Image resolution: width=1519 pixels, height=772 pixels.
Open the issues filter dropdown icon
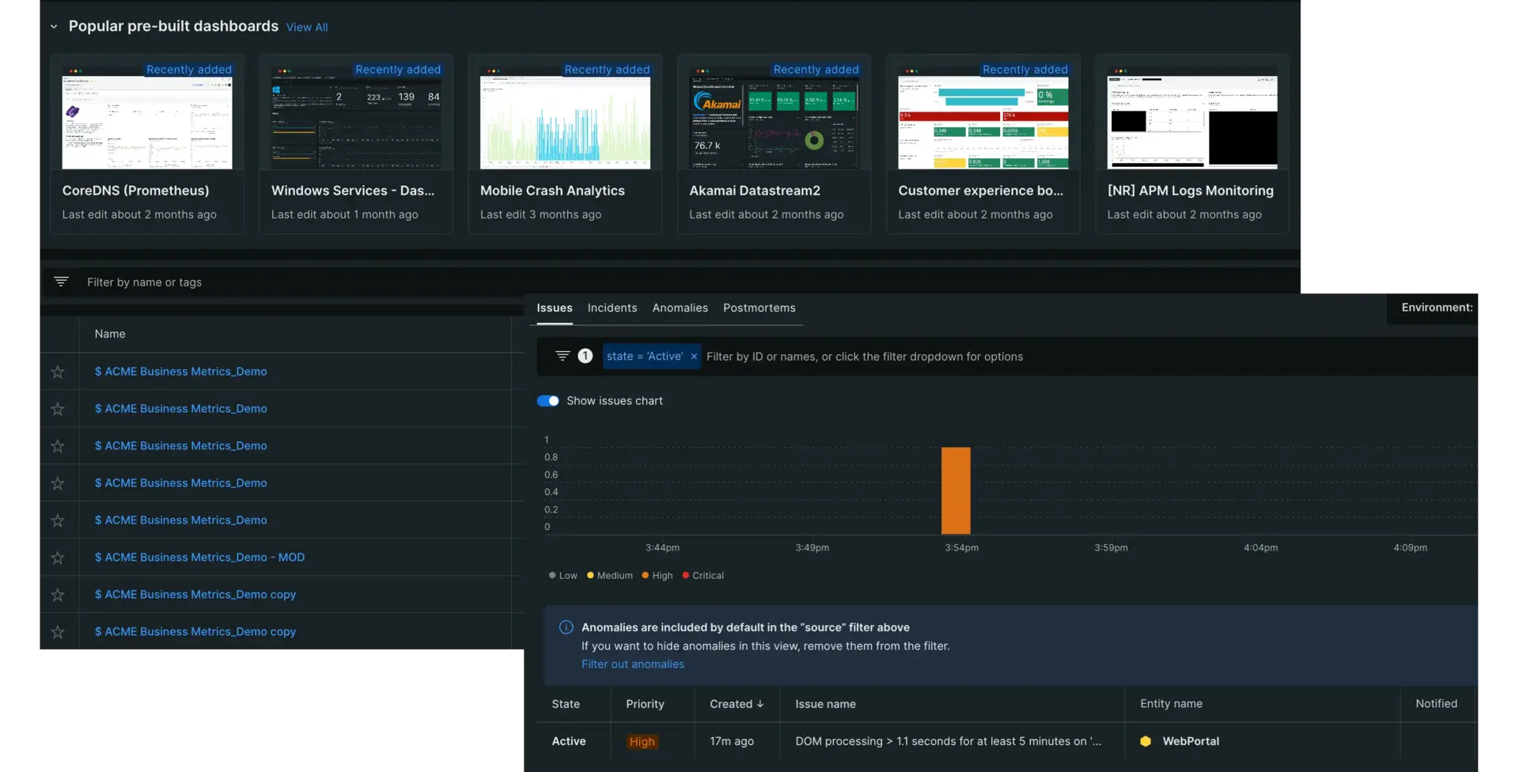pyautogui.click(x=563, y=356)
